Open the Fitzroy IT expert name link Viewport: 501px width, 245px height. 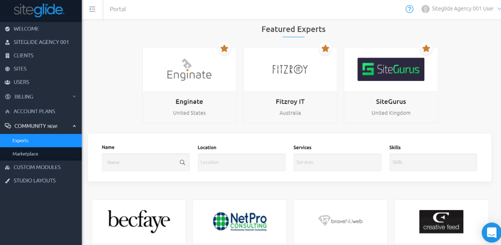pyautogui.click(x=290, y=102)
